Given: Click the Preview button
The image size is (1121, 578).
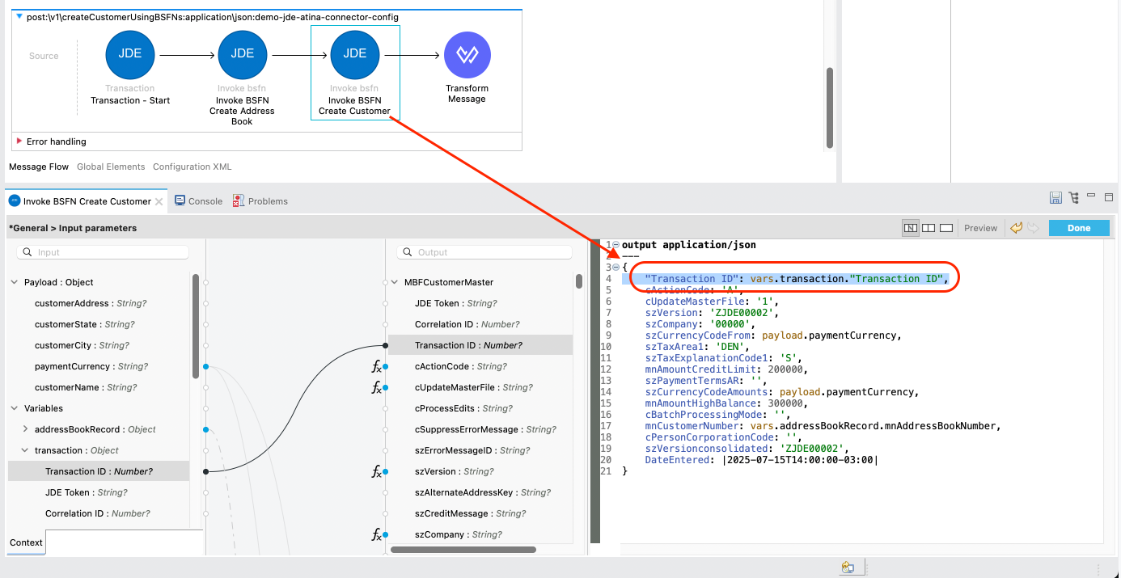Looking at the screenshot, I should pyautogui.click(x=980, y=228).
